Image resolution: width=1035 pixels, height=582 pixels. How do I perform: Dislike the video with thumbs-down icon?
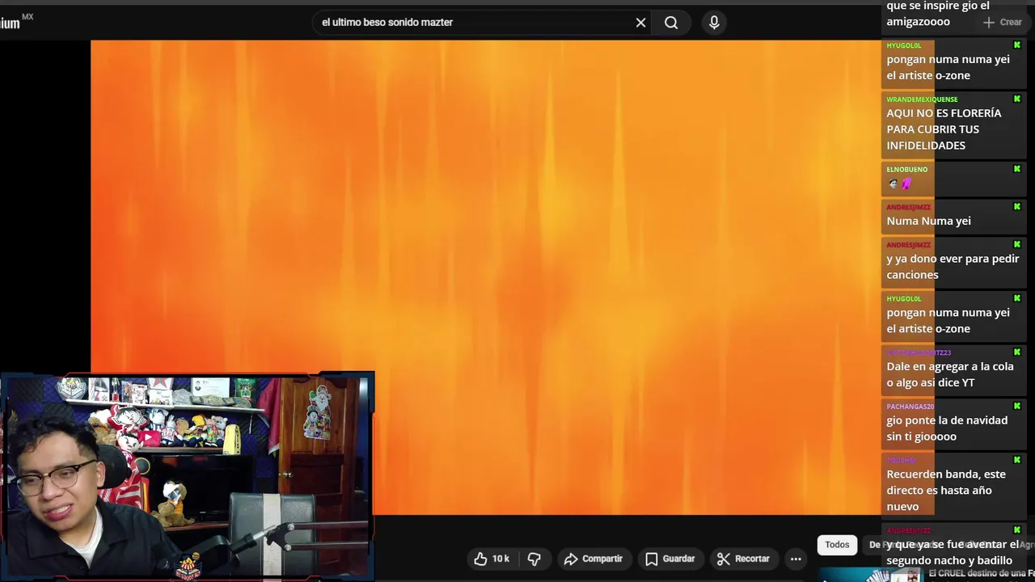(x=534, y=559)
